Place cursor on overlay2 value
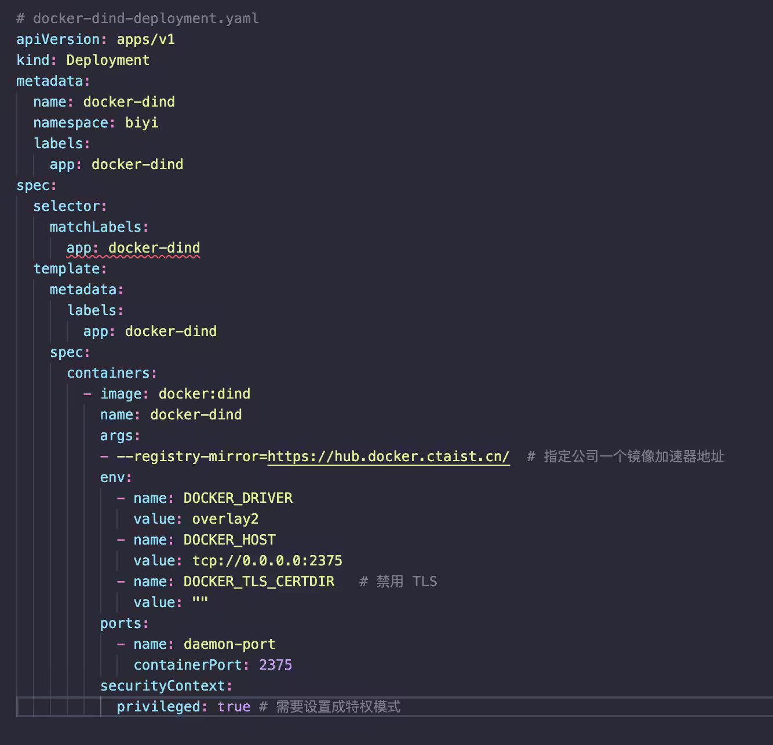Viewport: 773px width, 745px height. coord(225,519)
